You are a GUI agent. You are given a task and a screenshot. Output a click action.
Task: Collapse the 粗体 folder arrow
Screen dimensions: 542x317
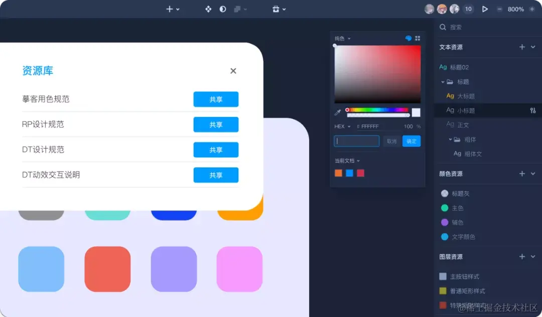(x=450, y=140)
